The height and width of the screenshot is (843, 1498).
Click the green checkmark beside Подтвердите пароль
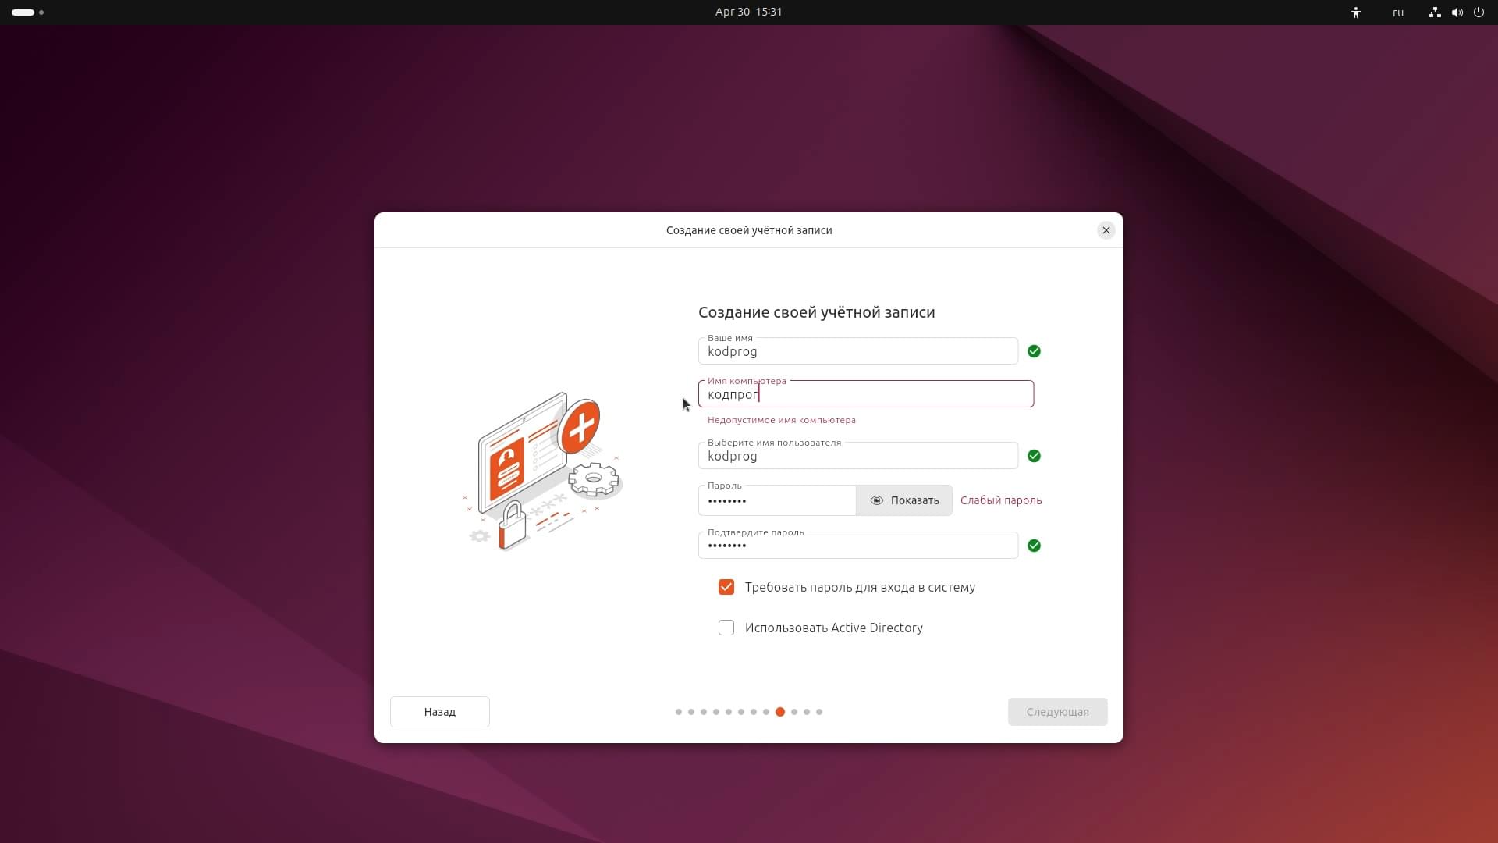[1034, 546]
